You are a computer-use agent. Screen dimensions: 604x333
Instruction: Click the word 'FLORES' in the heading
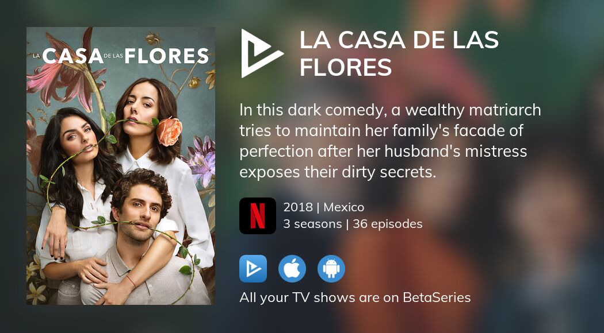pos(346,67)
